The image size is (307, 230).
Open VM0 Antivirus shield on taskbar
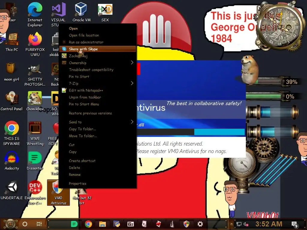point(186,224)
